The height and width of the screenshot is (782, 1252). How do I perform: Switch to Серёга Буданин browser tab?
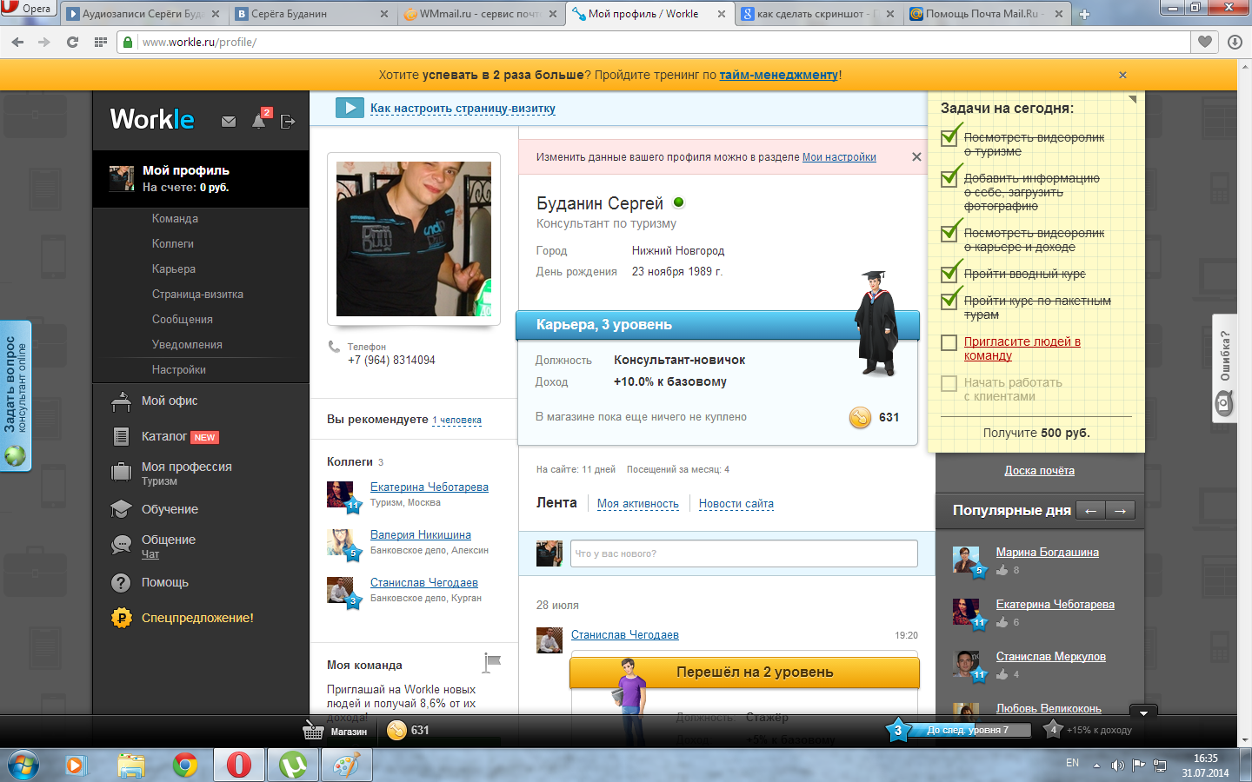tap(312, 14)
